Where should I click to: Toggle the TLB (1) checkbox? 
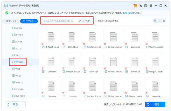[x=13, y=55]
